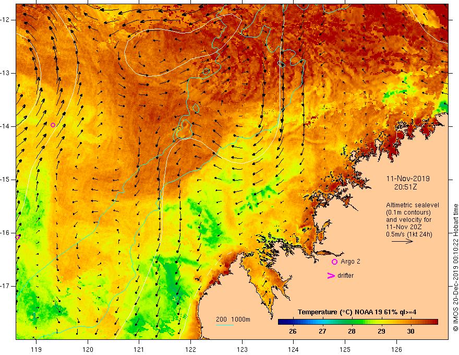This screenshot has width=459, height=355.
Task: Click the latitude axis label -15
Action: [x=5, y=180]
